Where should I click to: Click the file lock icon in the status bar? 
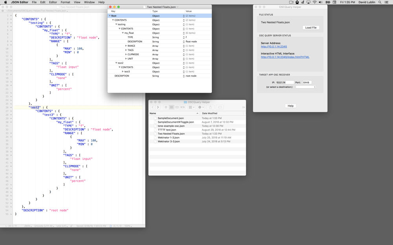coord(71,226)
